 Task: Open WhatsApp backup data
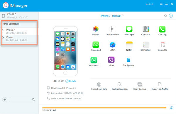click(94, 62)
